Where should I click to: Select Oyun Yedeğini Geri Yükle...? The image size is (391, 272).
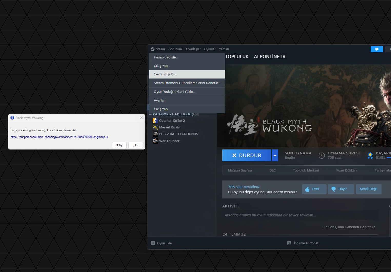tap(187, 92)
